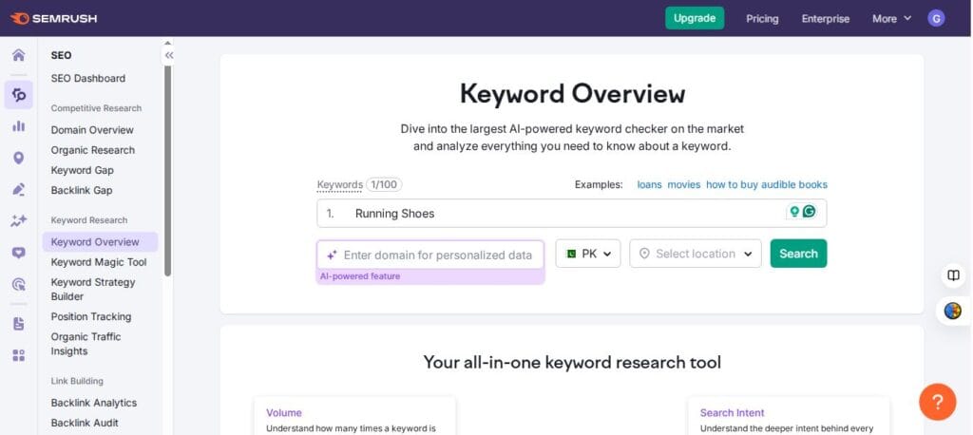Open Organic Traffic Insights
Screen dimensions: 973x435
(x=86, y=344)
